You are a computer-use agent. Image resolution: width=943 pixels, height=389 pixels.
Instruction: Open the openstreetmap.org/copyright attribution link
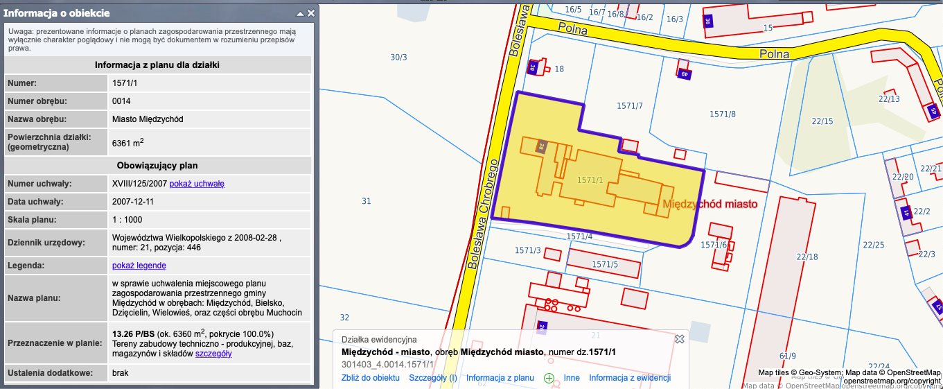click(892, 381)
